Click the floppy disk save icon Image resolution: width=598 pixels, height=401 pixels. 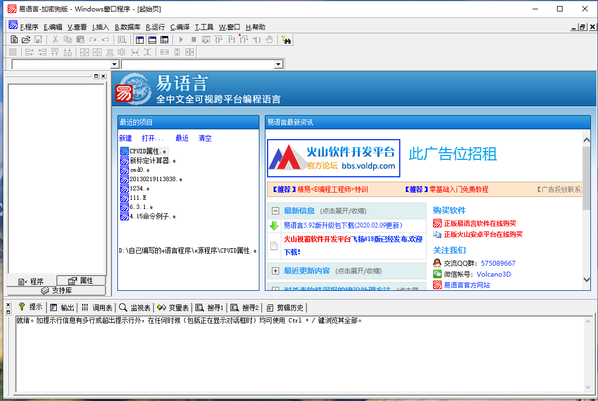tap(38, 40)
